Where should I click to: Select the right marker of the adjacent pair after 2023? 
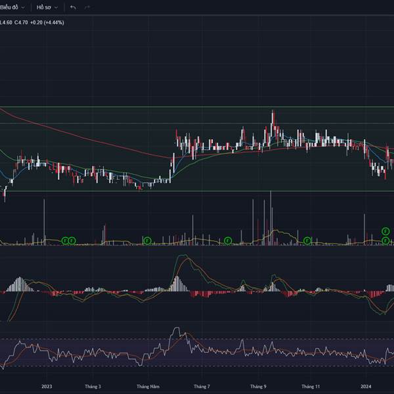[72, 241]
